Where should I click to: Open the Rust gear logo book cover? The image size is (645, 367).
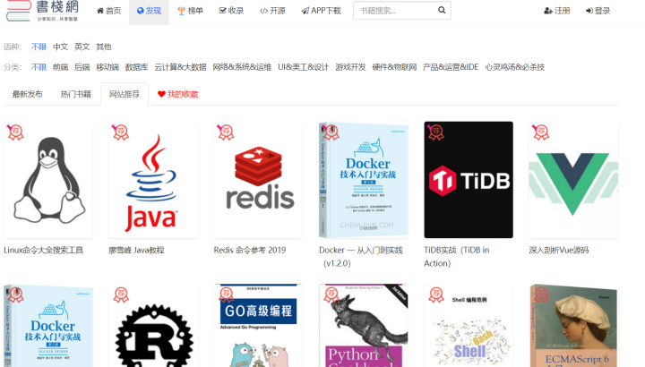point(153,326)
